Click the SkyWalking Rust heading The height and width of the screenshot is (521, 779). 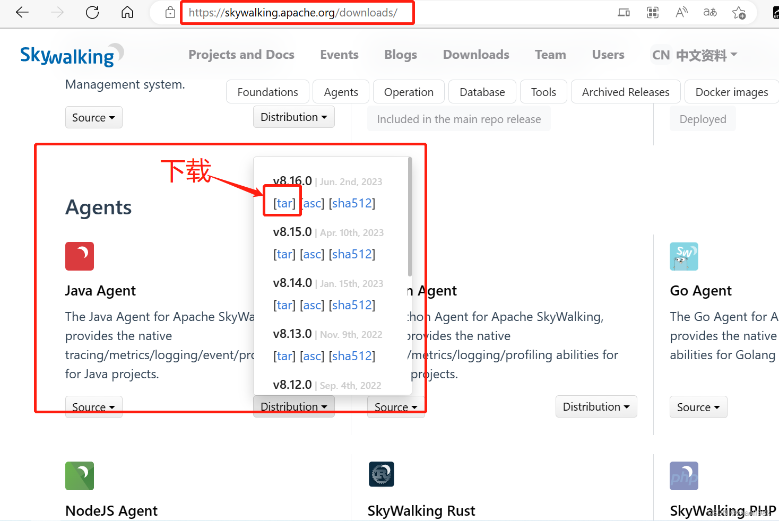click(x=421, y=511)
